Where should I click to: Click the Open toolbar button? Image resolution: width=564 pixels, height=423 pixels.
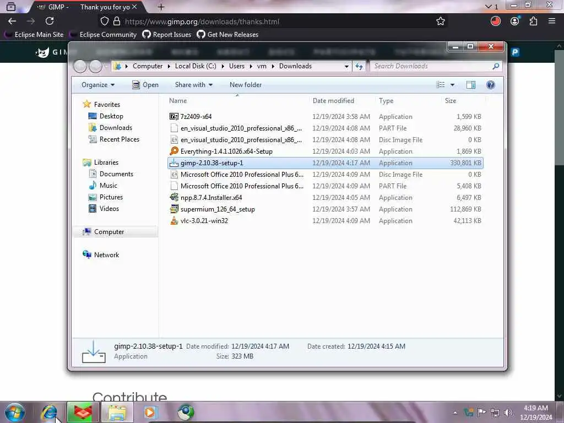pos(145,85)
